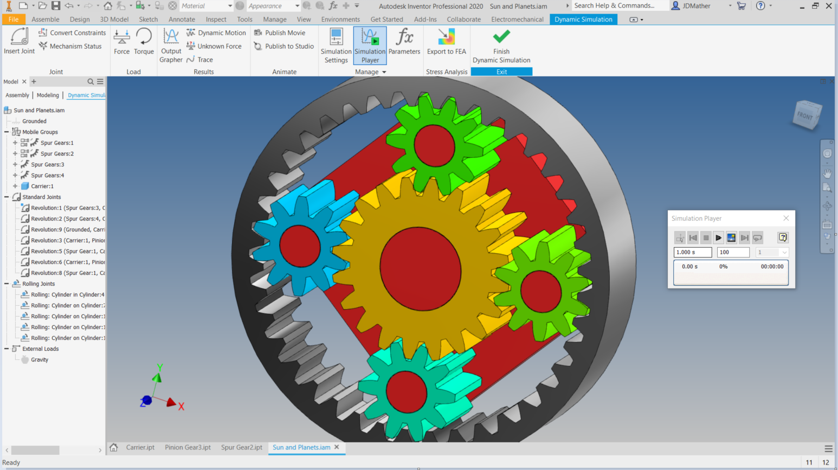Click the Search Help & Commands box
Image resolution: width=838 pixels, height=470 pixels.
click(x=619, y=6)
